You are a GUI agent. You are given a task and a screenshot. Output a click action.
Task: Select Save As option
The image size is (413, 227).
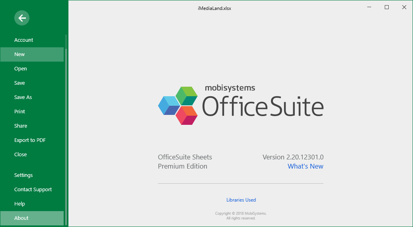click(32, 97)
